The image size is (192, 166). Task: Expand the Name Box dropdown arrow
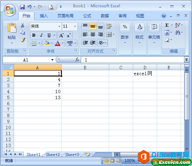[52, 60]
